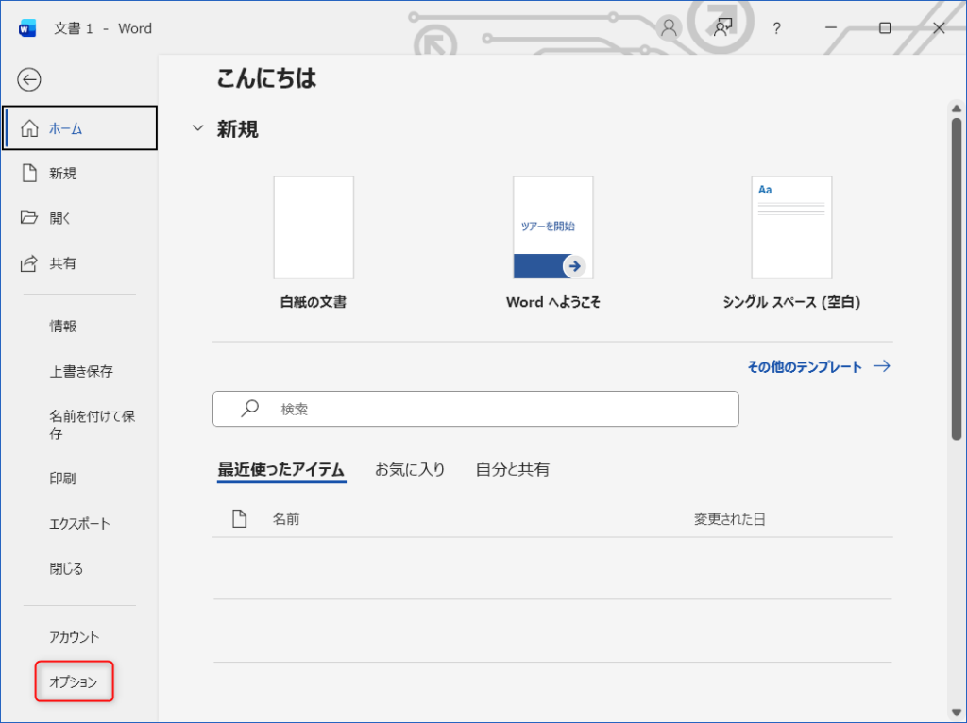The width and height of the screenshot is (967, 723).
Task: Click the help question mark icon
Action: [776, 28]
